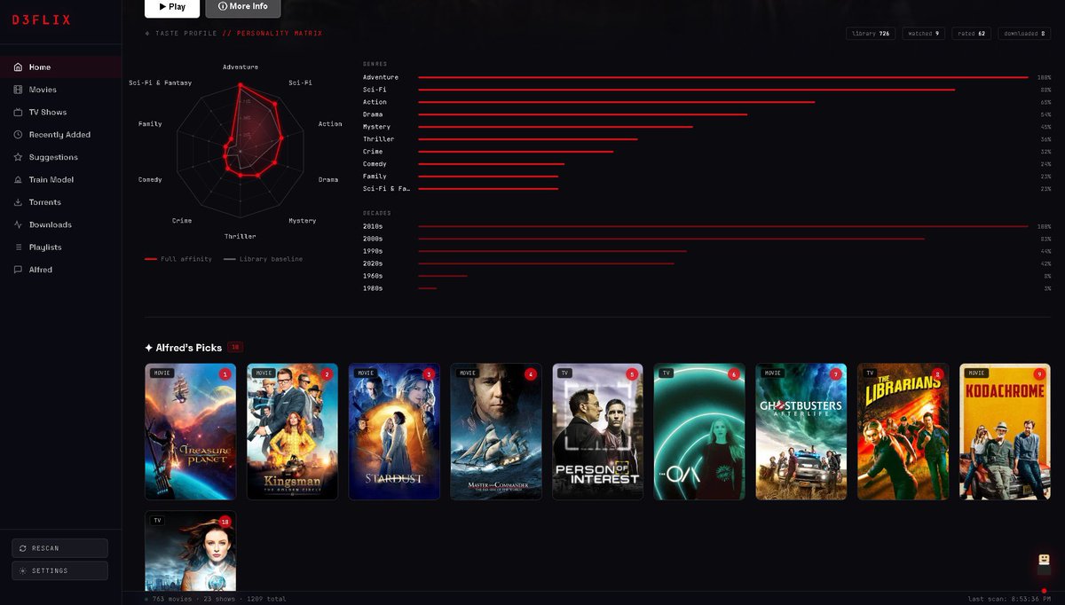Click the Full affinity legend swatch

(151, 259)
